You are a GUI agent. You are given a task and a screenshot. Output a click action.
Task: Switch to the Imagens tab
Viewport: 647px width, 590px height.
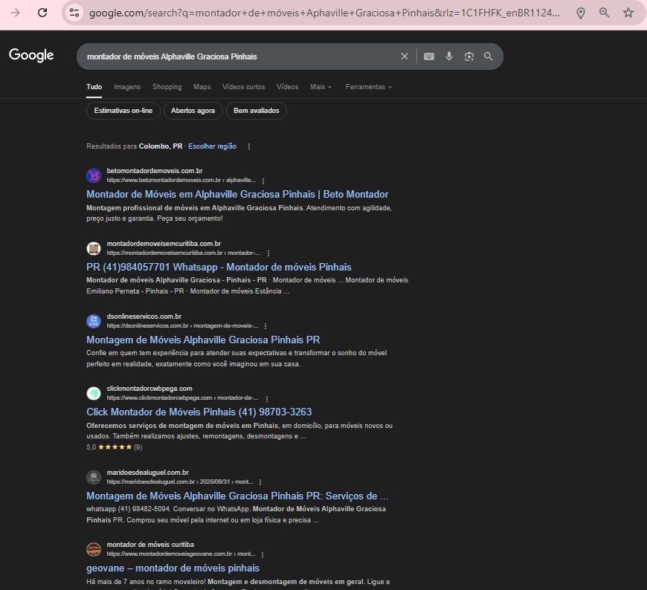(126, 87)
